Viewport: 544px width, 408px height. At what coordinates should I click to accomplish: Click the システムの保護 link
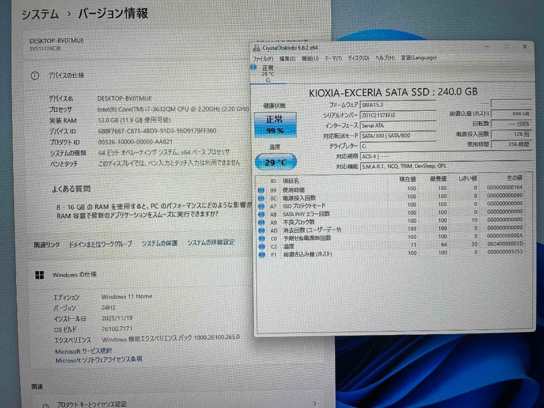point(159,242)
